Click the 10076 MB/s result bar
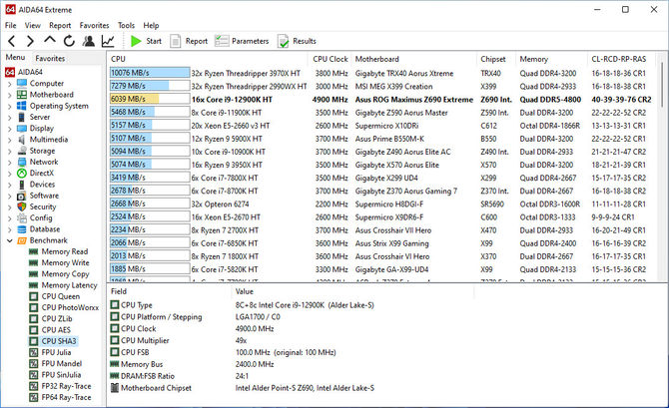Screen dimensions: 669x408 click(x=150, y=73)
